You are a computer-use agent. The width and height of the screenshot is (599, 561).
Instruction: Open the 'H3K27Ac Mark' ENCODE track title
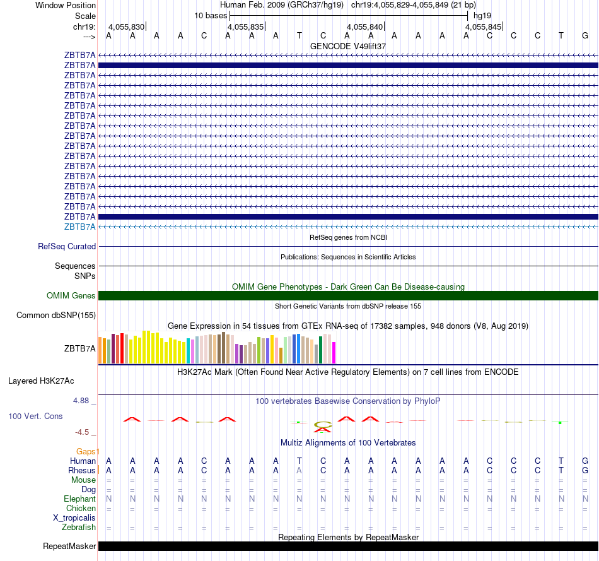(348, 372)
